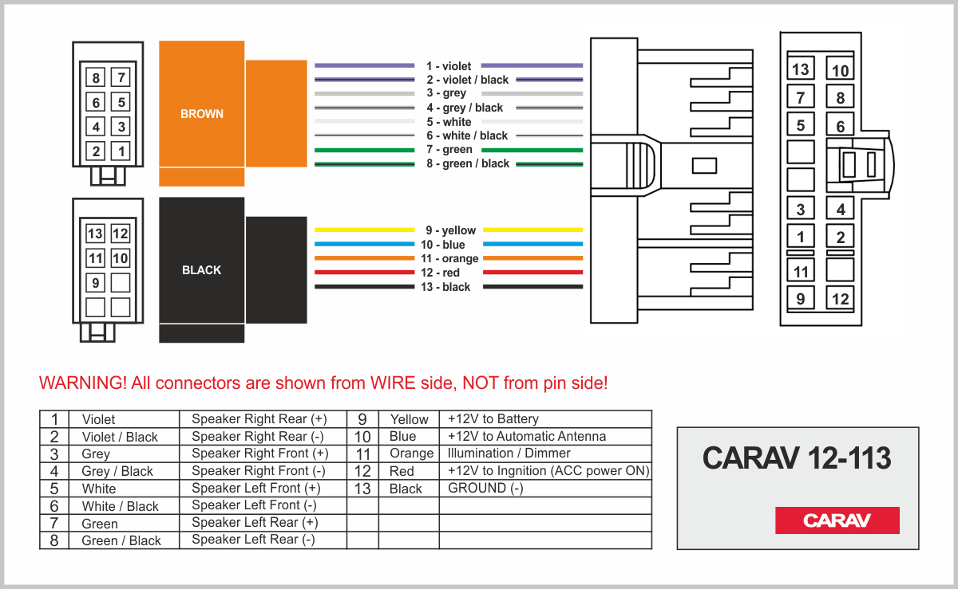The height and width of the screenshot is (589, 958).
Task: Click "+12V to Battery" table cell
Action: click(x=545, y=419)
